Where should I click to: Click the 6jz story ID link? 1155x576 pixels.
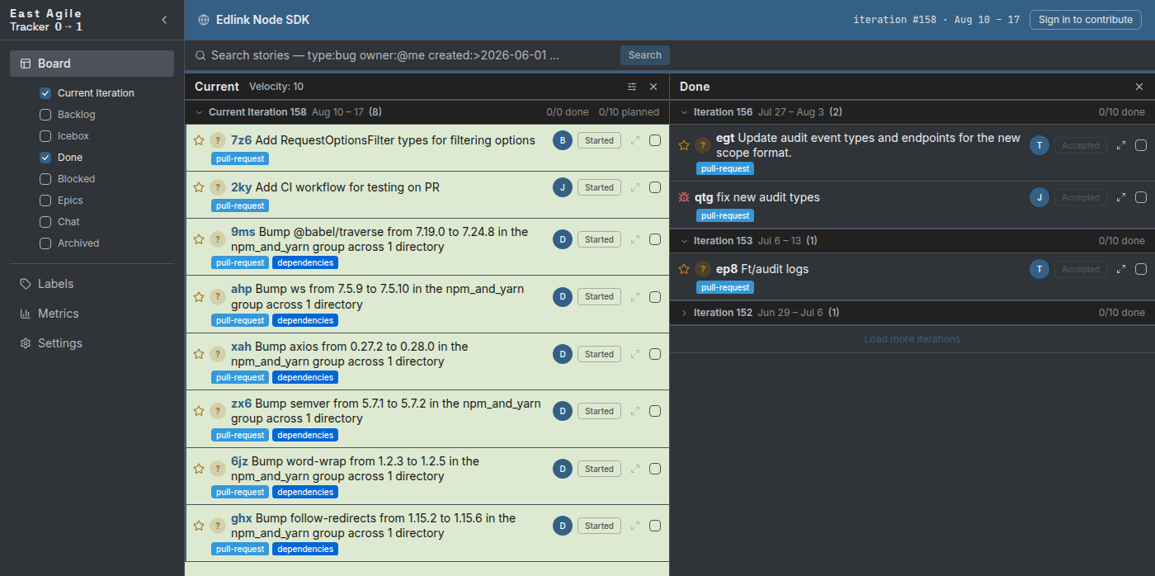239,461
